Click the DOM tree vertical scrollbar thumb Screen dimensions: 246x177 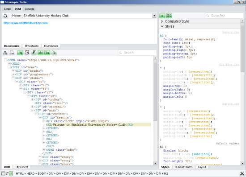pos(155,90)
